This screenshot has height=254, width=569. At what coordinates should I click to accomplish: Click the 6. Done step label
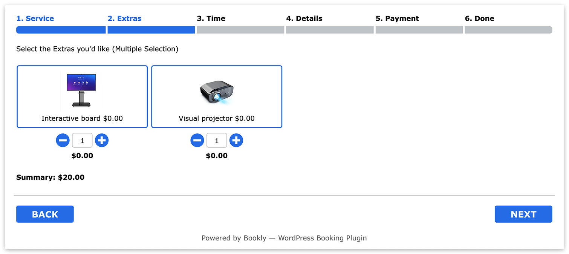point(479,18)
